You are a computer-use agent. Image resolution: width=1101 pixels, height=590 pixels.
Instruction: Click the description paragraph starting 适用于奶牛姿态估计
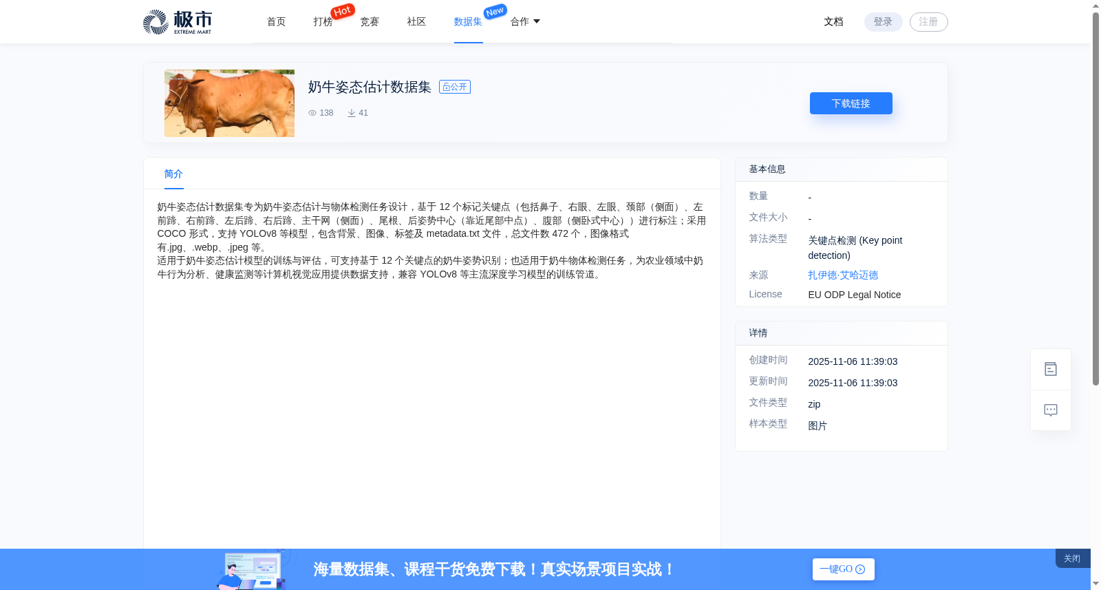[431, 268]
